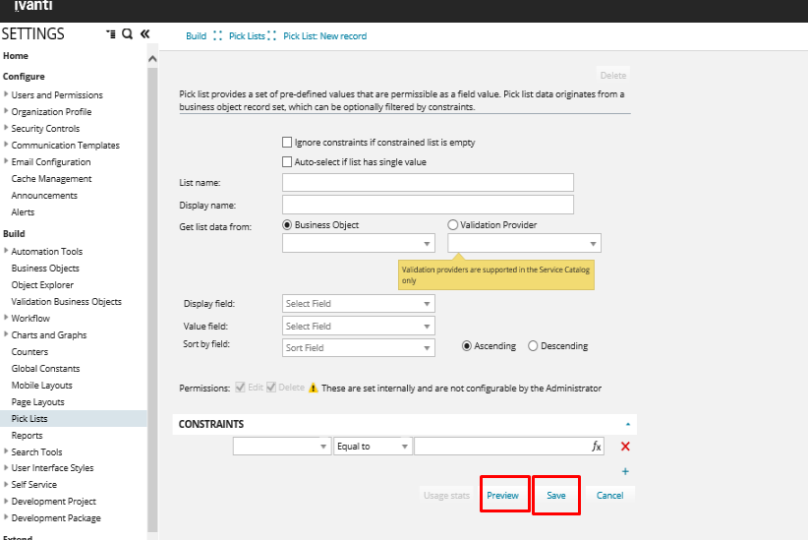Screen dimensions: 808x540
Task: Collapse the Settings sidebar with double-chevron icon
Action: (x=144, y=34)
